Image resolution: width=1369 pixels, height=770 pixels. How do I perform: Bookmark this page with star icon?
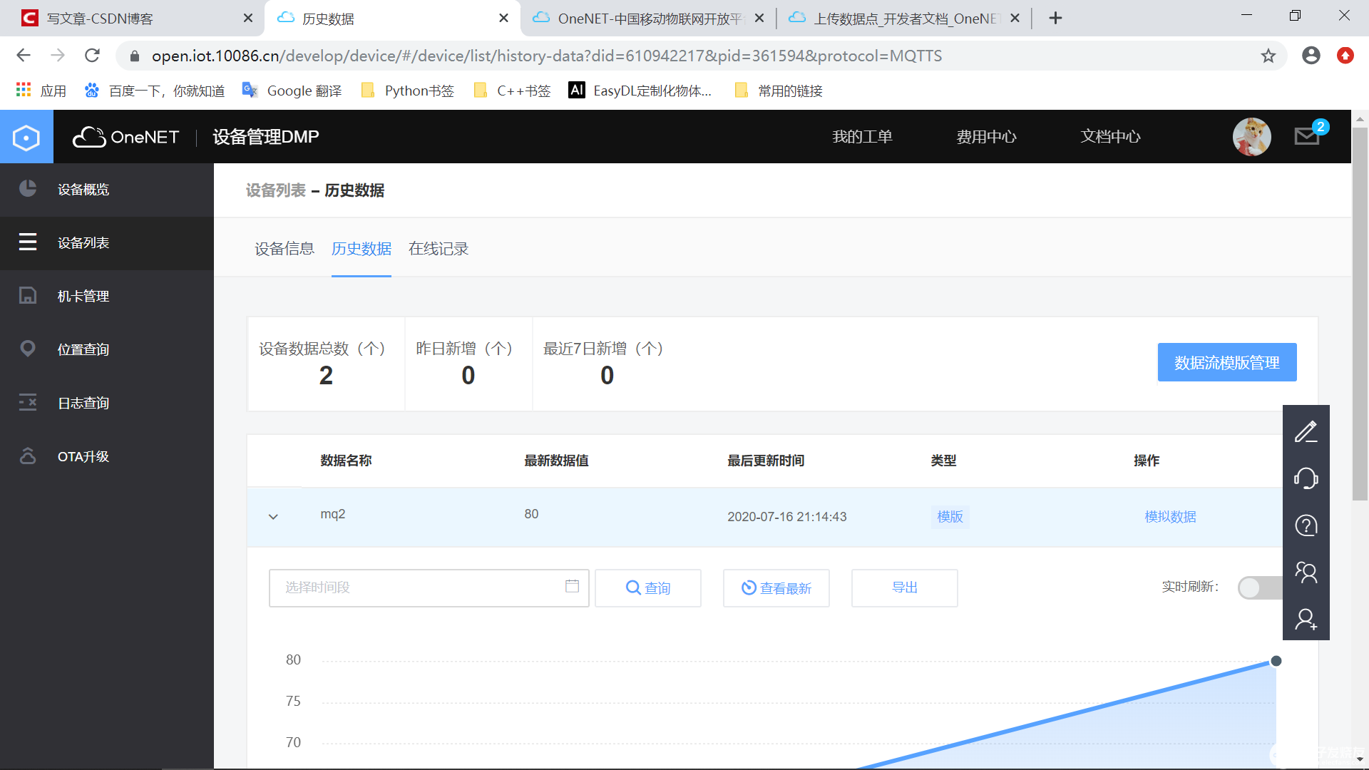1268,56
